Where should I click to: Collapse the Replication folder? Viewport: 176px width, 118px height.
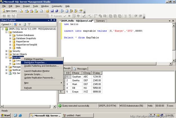click(6, 57)
